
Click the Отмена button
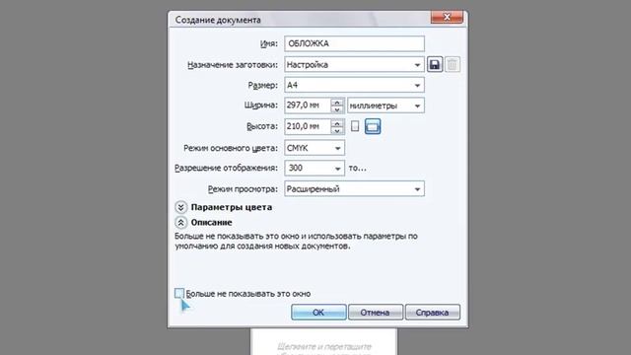[x=375, y=313]
